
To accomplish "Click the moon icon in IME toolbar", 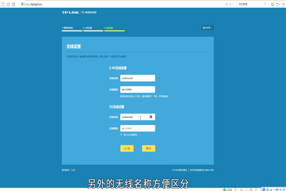I will tap(271, 190).
